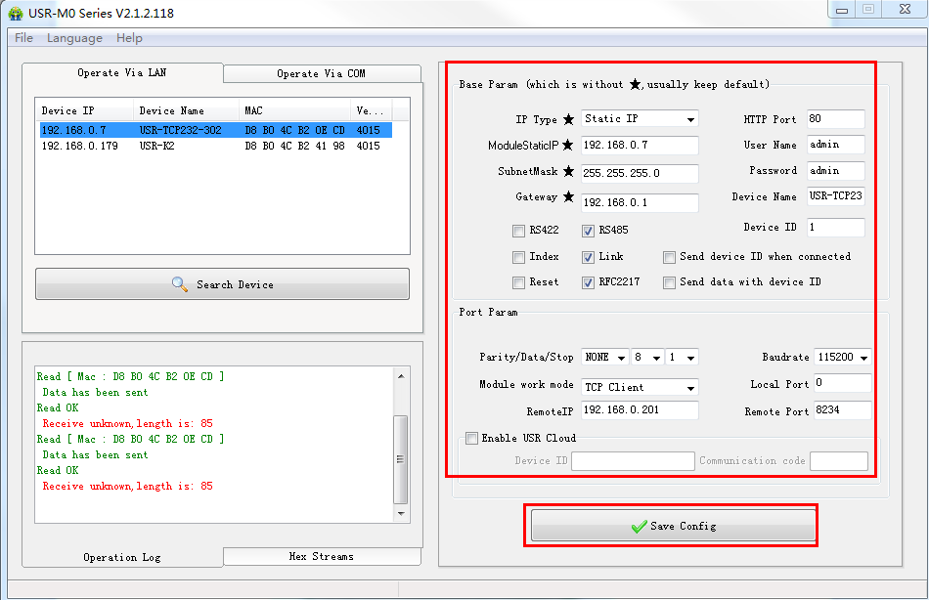This screenshot has height=600, width=929.
Task: Select device row 192.168.0.7
Action: coord(216,130)
